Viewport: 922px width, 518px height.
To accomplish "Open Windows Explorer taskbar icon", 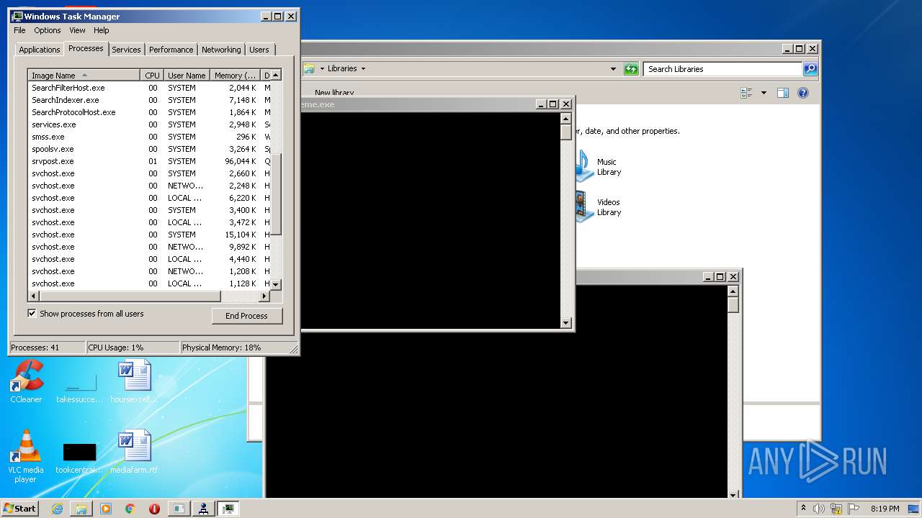I will click(x=81, y=509).
